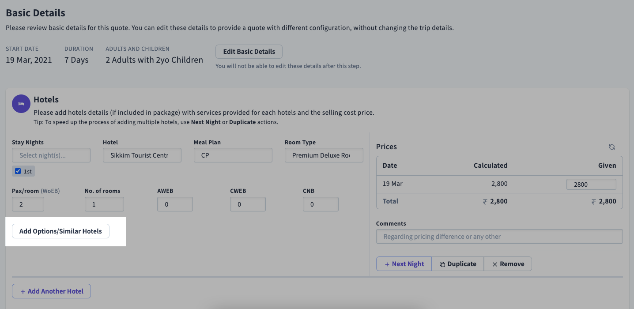
Task: Click the Comments input field
Action: pos(499,236)
